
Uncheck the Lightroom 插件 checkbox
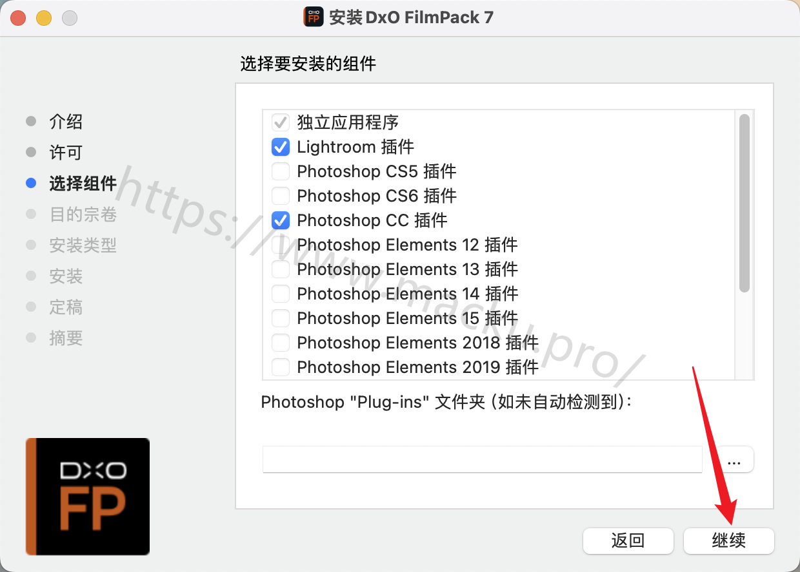(281, 147)
